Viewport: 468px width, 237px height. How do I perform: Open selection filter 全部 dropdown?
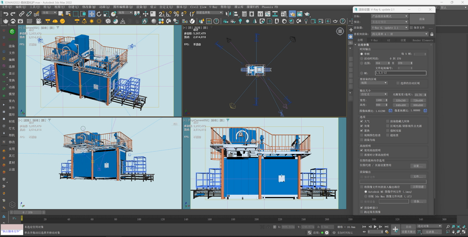point(49,12)
